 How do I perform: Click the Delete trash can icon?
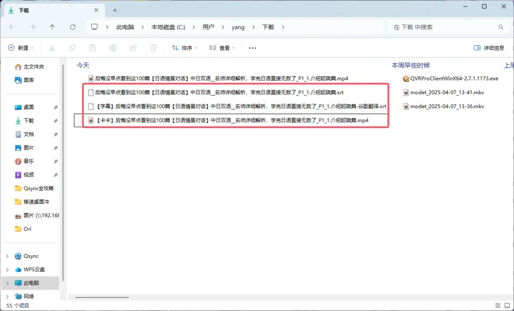154,48
